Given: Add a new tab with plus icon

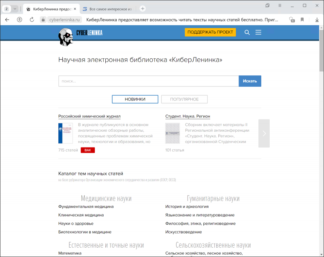Looking at the screenshot, I should [x=143, y=9].
